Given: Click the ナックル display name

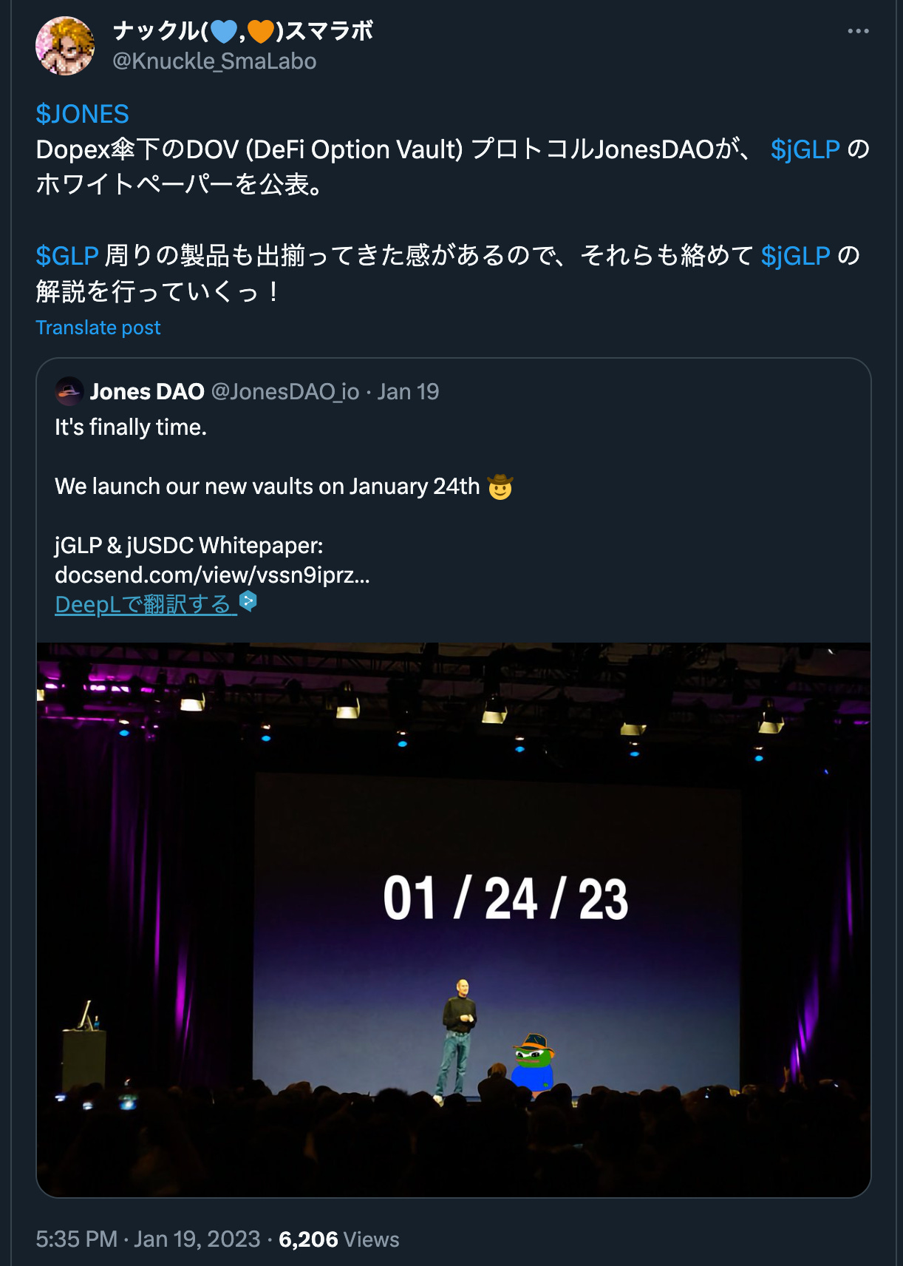Looking at the screenshot, I should 243,30.
